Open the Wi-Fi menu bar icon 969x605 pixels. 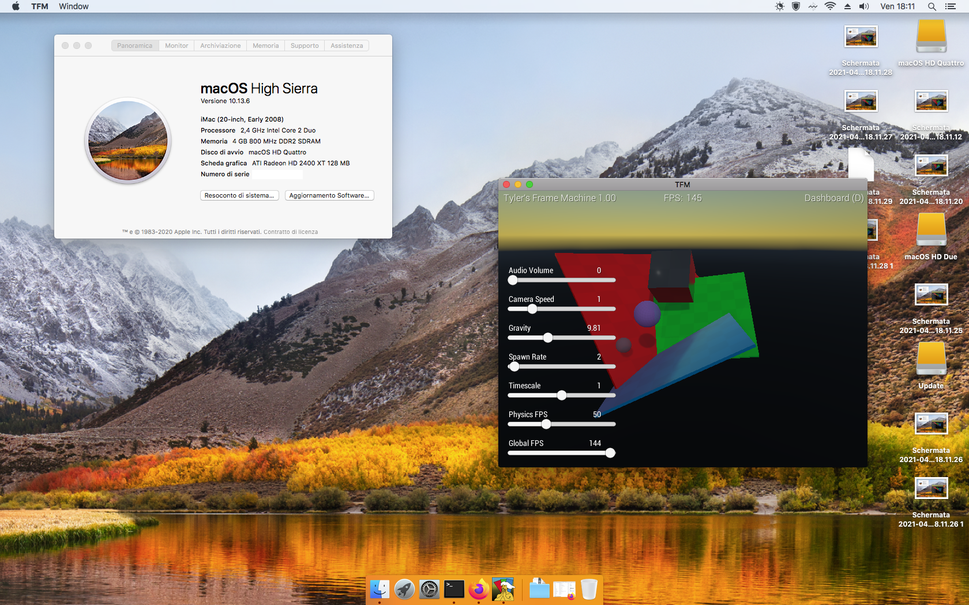pyautogui.click(x=830, y=6)
